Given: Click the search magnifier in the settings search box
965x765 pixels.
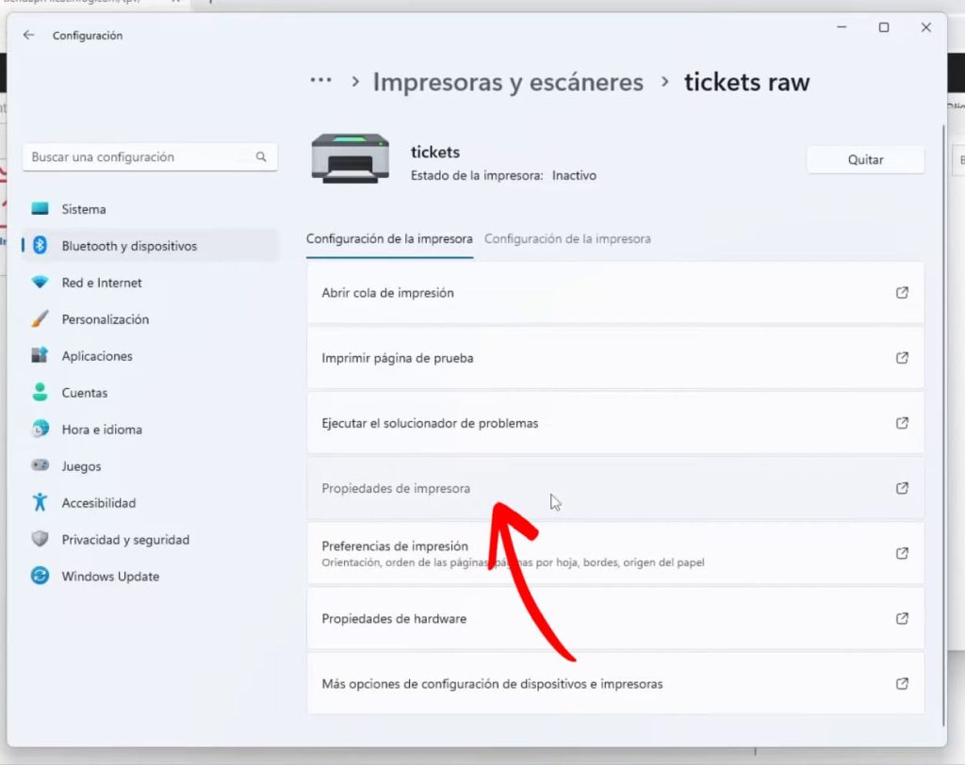Looking at the screenshot, I should (261, 156).
